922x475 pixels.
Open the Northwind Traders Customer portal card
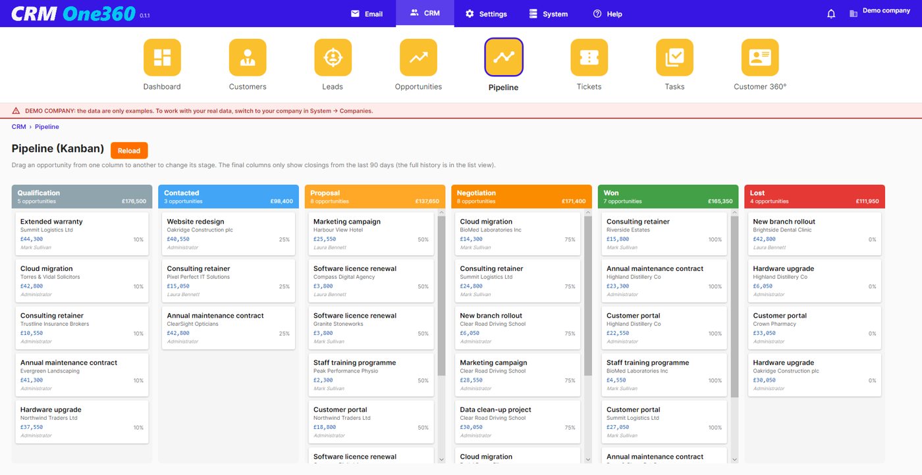371,422
